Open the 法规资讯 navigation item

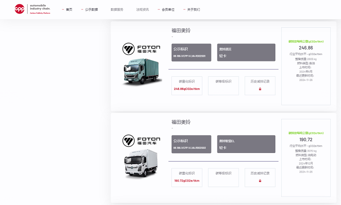(x=142, y=9)
